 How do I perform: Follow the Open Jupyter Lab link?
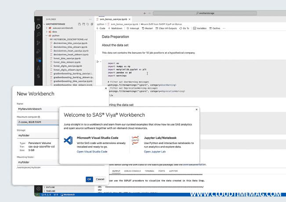pyautogui.click(x=155, y=151)
